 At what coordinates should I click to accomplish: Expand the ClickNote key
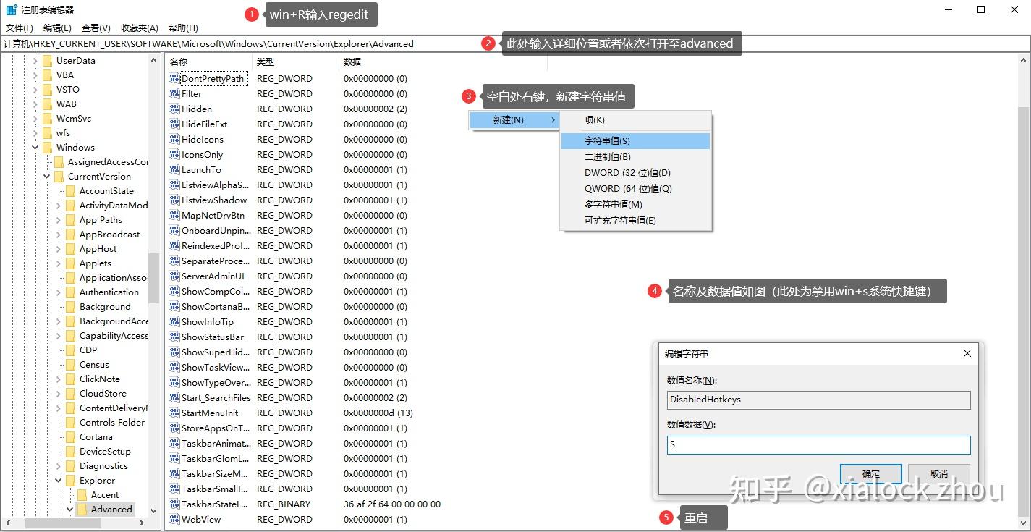click(58, 379)
